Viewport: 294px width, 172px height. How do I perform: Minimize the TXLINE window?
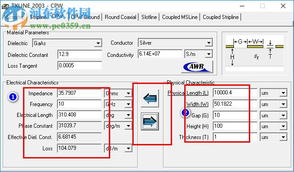pos(242,6)
